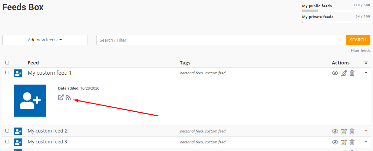
Task: Collapse My custom feed 1 details chevron
Action: (366, 73)
